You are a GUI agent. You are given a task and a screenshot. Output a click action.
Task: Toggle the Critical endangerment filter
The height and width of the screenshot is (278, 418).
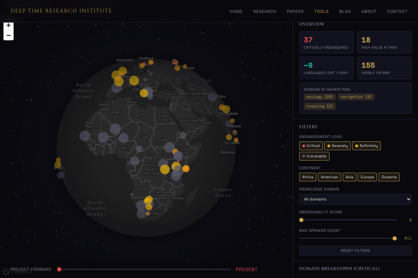coord(311,146)
